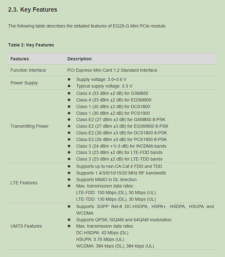Viewport: 225px width, 257px height.
Task: Click the bullet beside Class 4 GSM850
Action: tap(69, 93)
